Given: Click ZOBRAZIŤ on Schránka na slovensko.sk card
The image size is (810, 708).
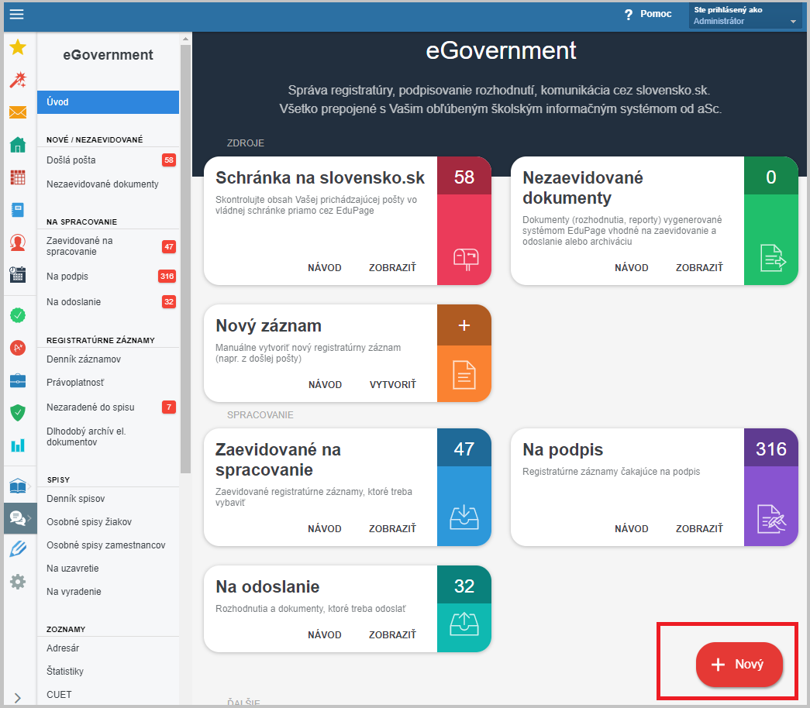Looking at the screenshot, I should pyautogui.click(x=393, y=267).
